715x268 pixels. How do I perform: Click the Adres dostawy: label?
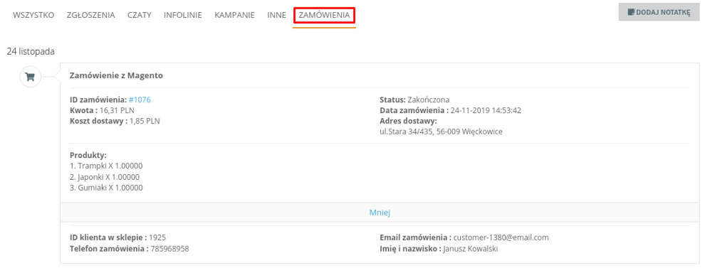pos(408,121)
